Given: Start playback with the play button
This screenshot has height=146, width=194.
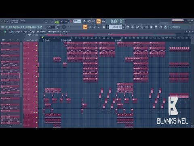Looking at the screenshot, I should pyautogui.click(x=61, y=21).
